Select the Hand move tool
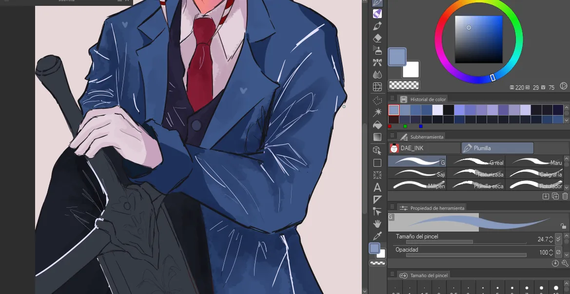The image size is (570, 294). click(377, 224)
